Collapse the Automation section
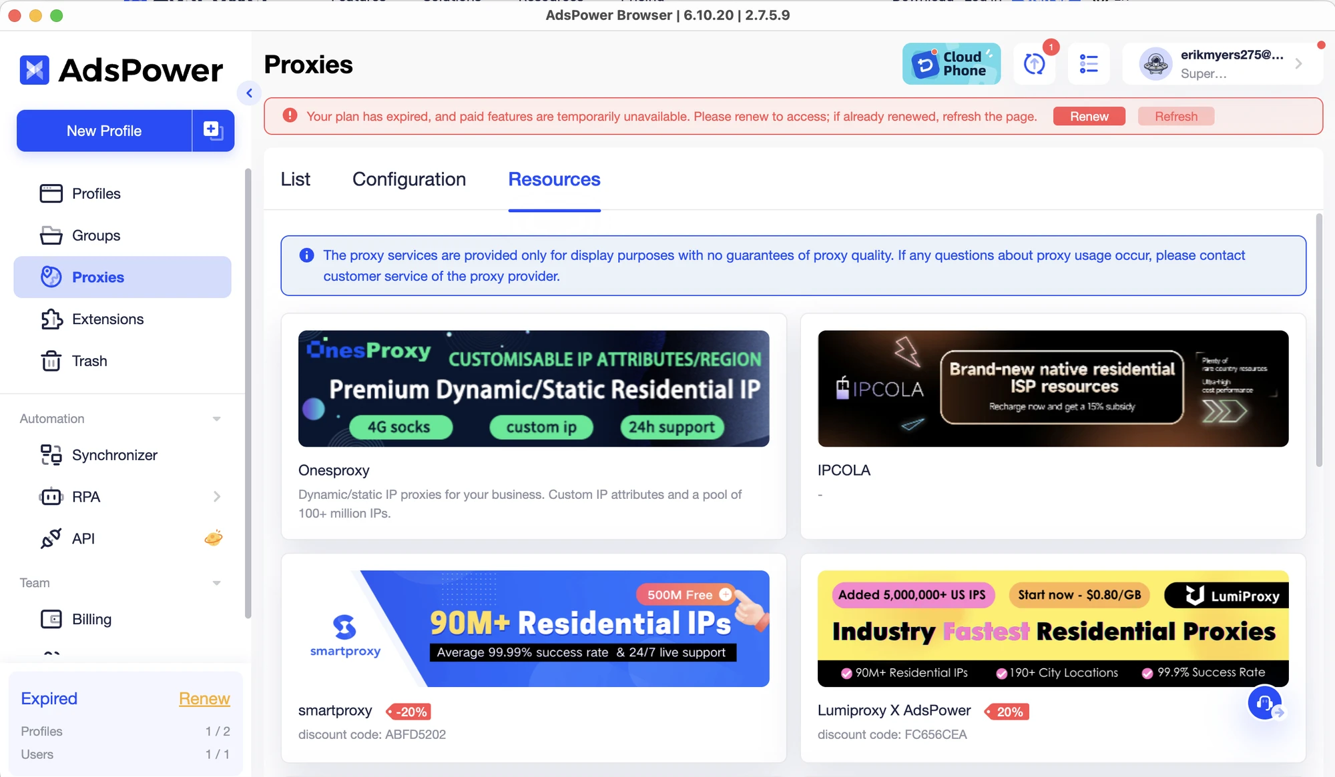The width and height of the screenshot is (1335, 777). 216,419
